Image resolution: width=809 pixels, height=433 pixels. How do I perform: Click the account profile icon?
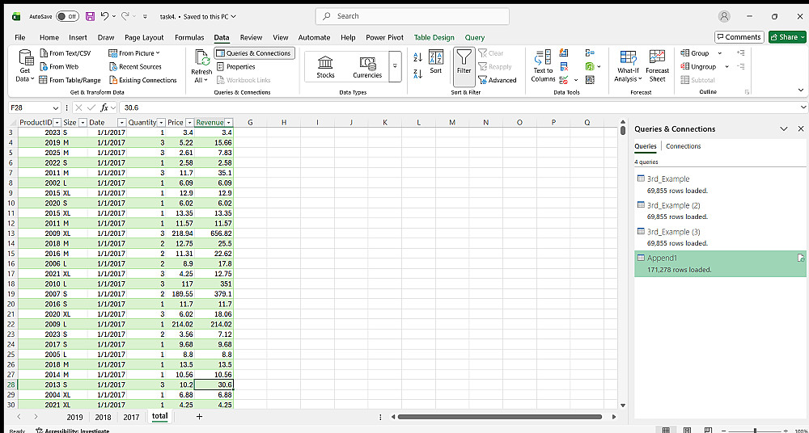coord(724,16)
